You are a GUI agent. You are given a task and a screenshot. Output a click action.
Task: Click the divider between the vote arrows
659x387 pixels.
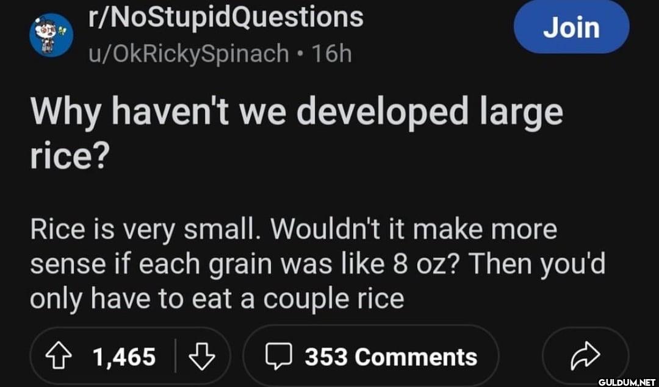coord(176,357)
